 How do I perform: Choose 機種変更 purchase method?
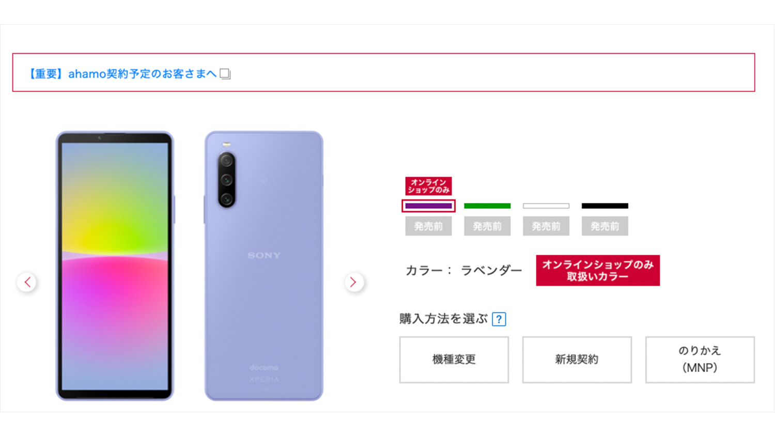pyautogui.click(x=454, y=360)
